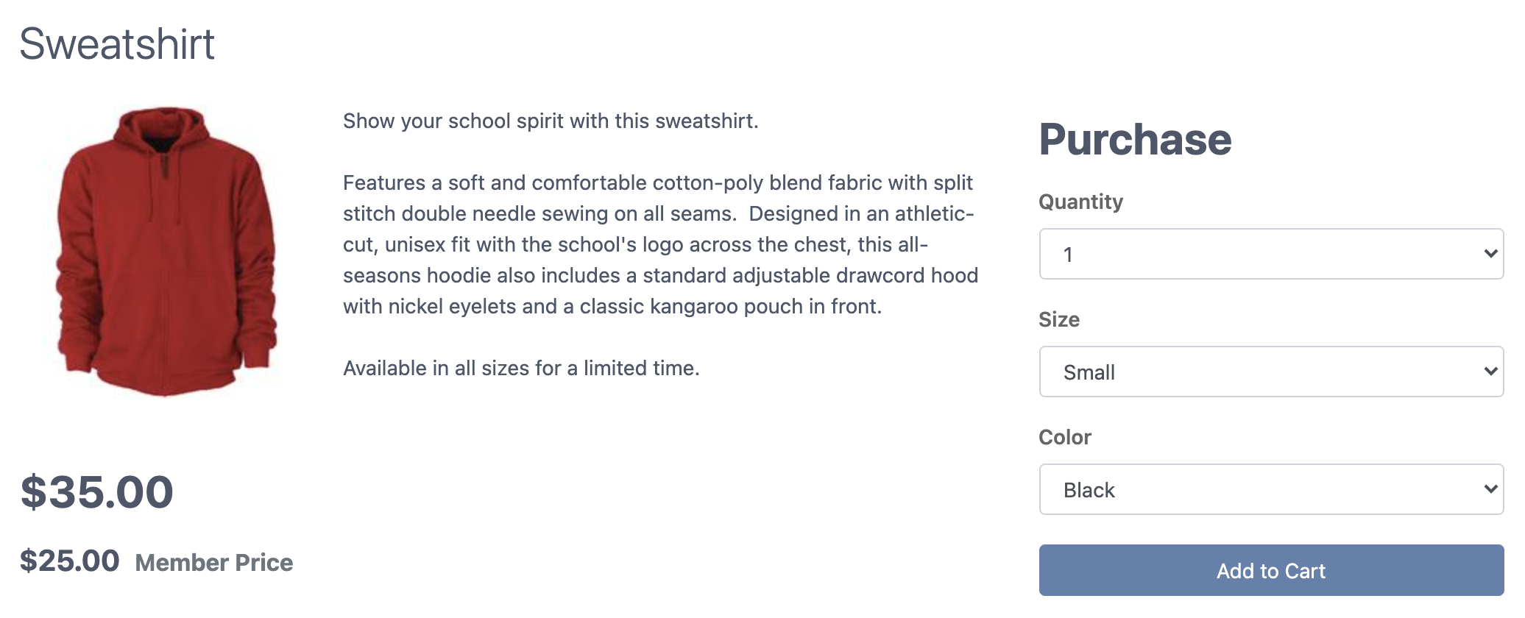Screen dimensions: 1525x618
Task: Click the cotton-poly blend description paragraph
Action: (661, 244)
